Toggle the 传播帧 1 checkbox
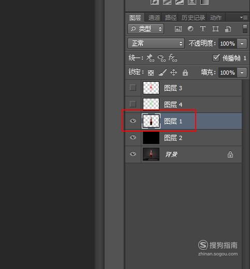The width and height of the screenshot is (250, 269). click(x=216, y=58)
